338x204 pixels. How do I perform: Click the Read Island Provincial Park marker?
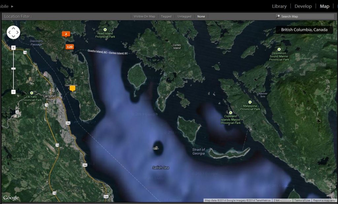point(105,30)
